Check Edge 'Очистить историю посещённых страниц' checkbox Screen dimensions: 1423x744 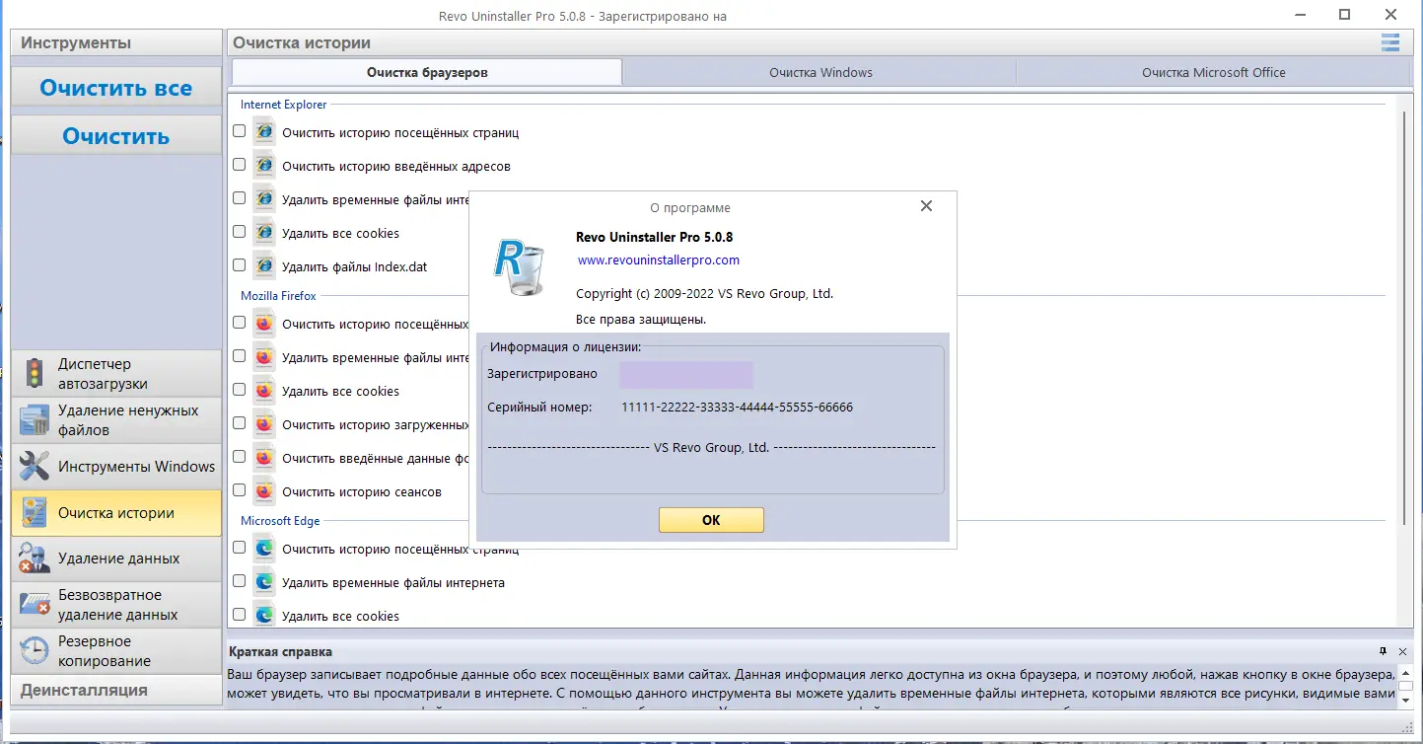[239, 548]
